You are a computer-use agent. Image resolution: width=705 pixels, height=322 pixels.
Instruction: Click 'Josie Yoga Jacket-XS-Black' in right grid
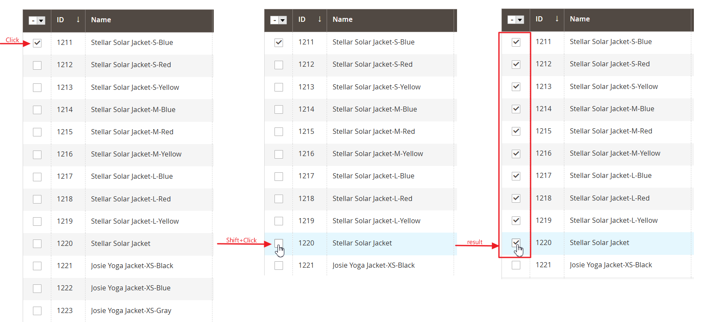(x=611, y=265)
